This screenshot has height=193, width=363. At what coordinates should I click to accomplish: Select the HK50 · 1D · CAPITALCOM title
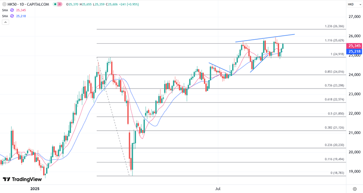27,4
